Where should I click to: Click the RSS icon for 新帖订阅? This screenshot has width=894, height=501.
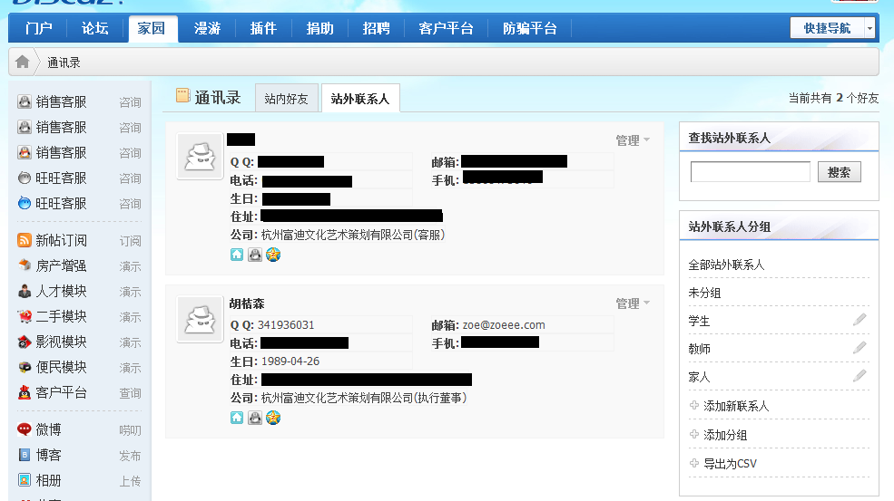point(24,240)
